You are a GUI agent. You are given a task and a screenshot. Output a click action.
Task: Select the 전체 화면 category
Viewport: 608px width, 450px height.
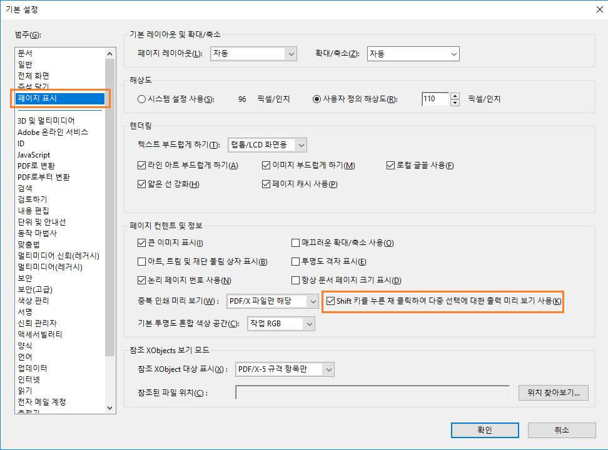click(x=30, y=77)
